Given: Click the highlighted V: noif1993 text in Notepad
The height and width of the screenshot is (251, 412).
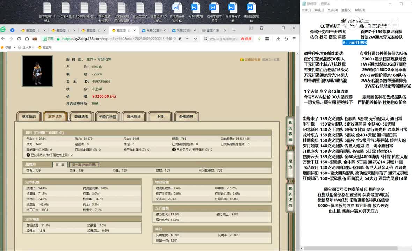Looking at the screenshot, I should [355, 43].
